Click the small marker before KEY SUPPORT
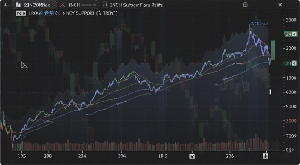Image resolution: width=300 pixels, height=165 pixels. [64, 14]
